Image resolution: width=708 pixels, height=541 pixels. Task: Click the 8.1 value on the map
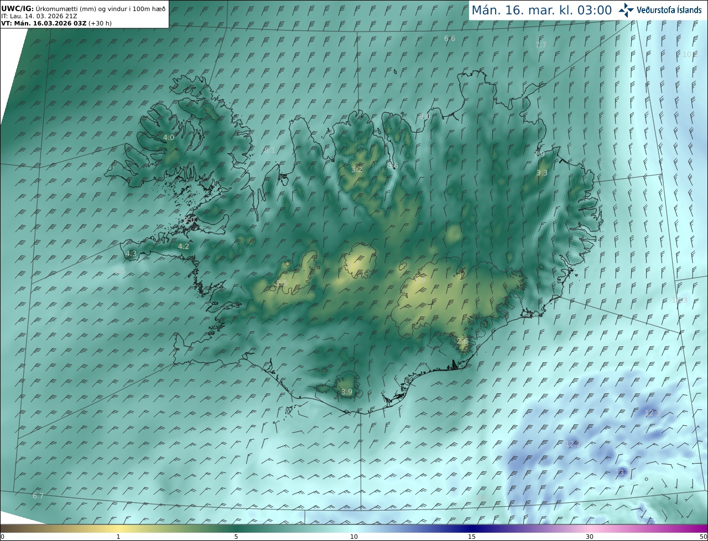click(x=270, y=150)
